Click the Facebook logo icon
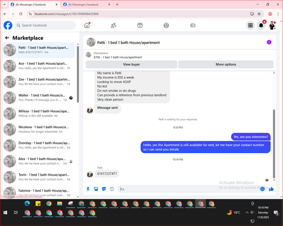The height and width of the screenshot is (226, 283). pyautogui.click(x=8, y=25)
